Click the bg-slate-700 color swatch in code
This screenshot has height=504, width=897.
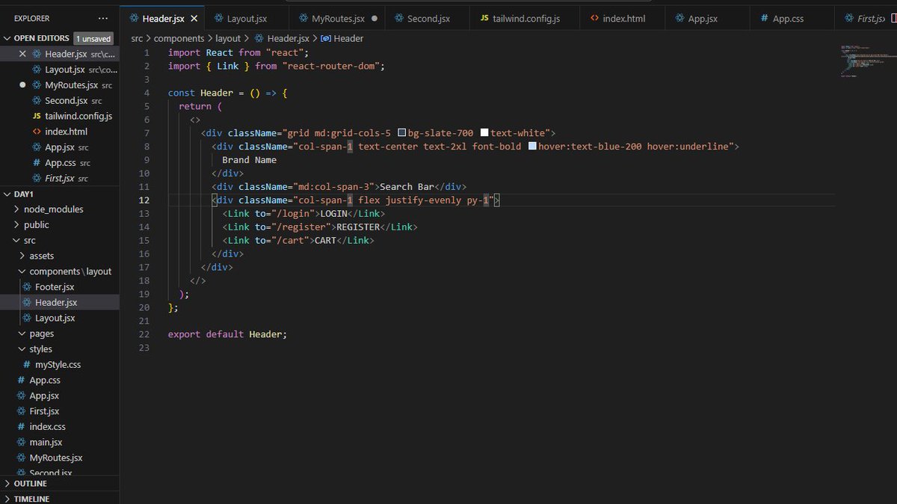[402, 133]
